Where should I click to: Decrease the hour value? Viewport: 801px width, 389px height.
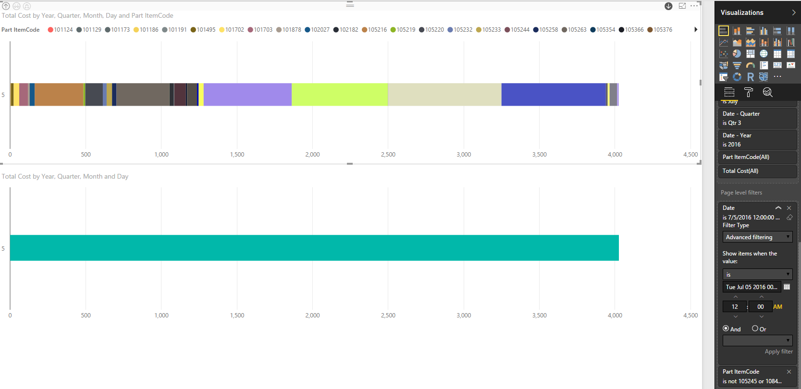[x=735, y=316]
